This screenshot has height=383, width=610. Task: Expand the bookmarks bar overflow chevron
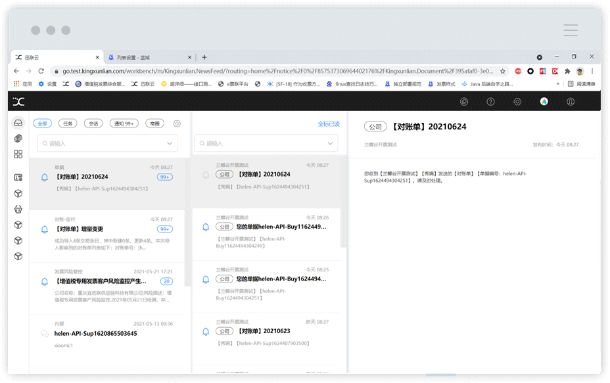coord(558,84)
